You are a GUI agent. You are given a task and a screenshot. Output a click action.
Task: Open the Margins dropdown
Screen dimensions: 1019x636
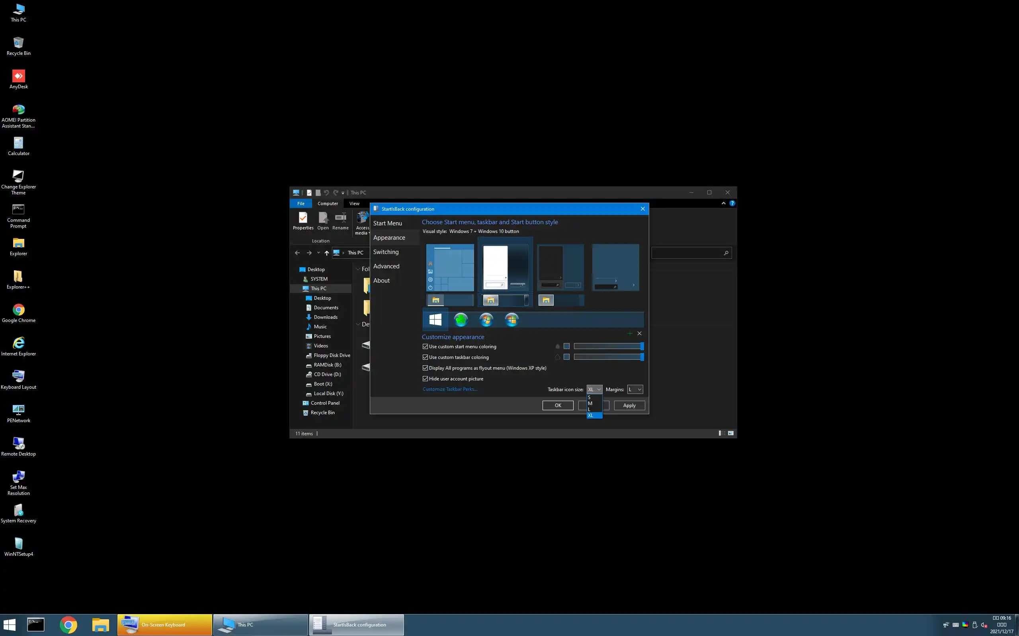[x=634, y=390]
